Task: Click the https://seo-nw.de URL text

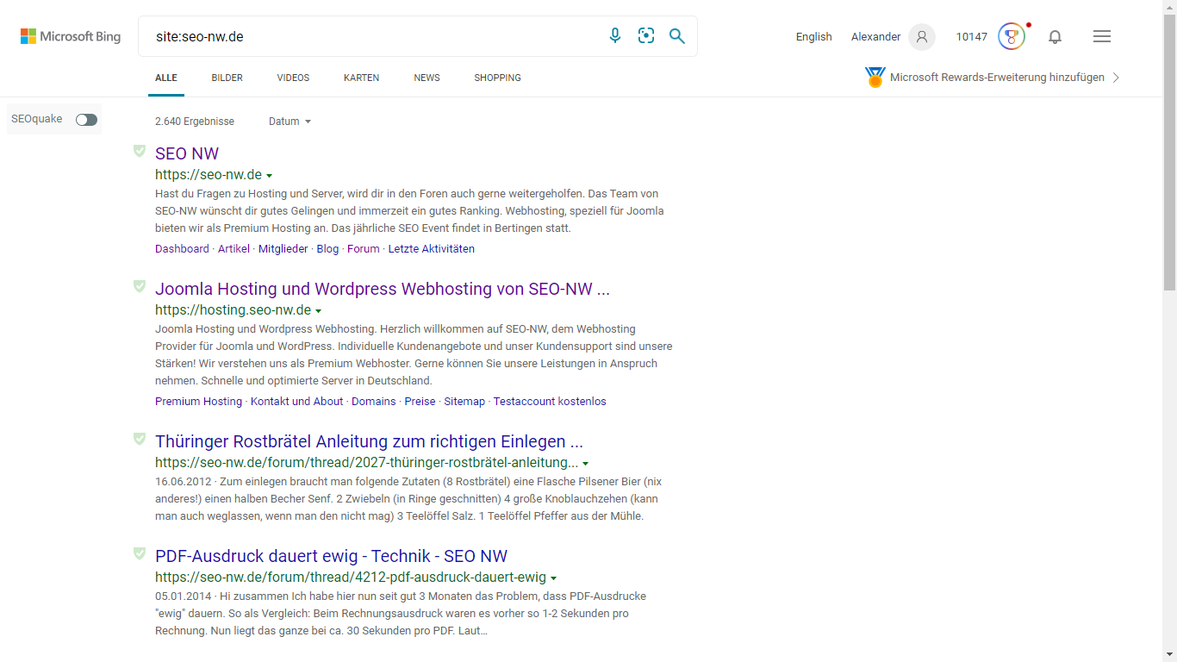Action: (209, 175)
